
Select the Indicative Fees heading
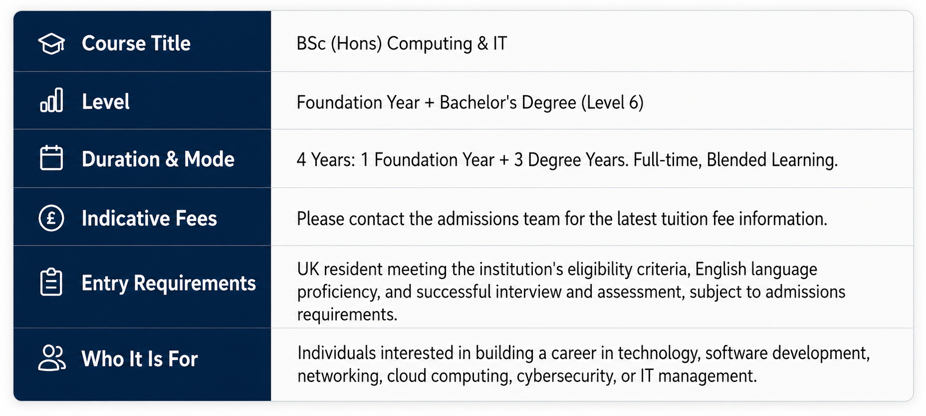point(149,219)
